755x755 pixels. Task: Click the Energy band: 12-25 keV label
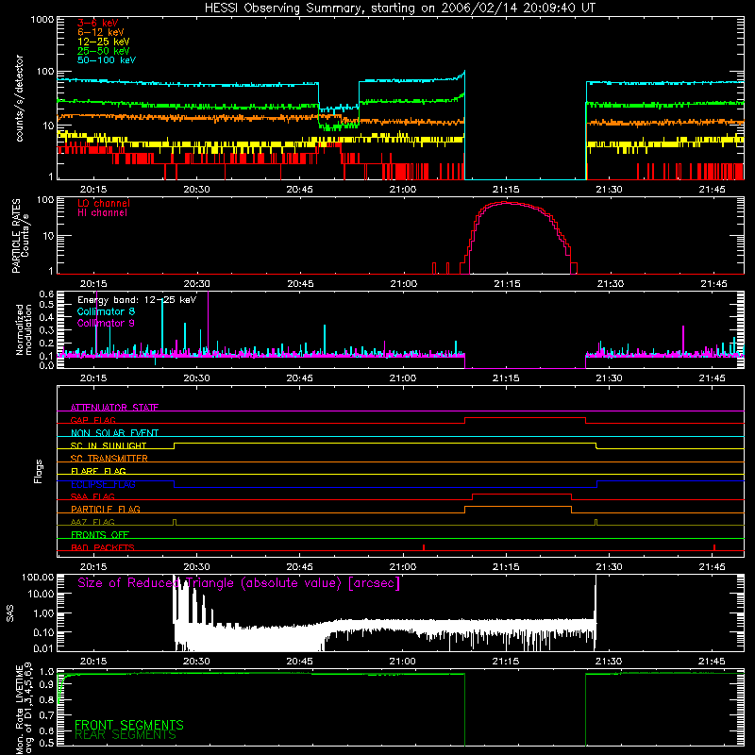pyautogui.click(x=137, y=300)
